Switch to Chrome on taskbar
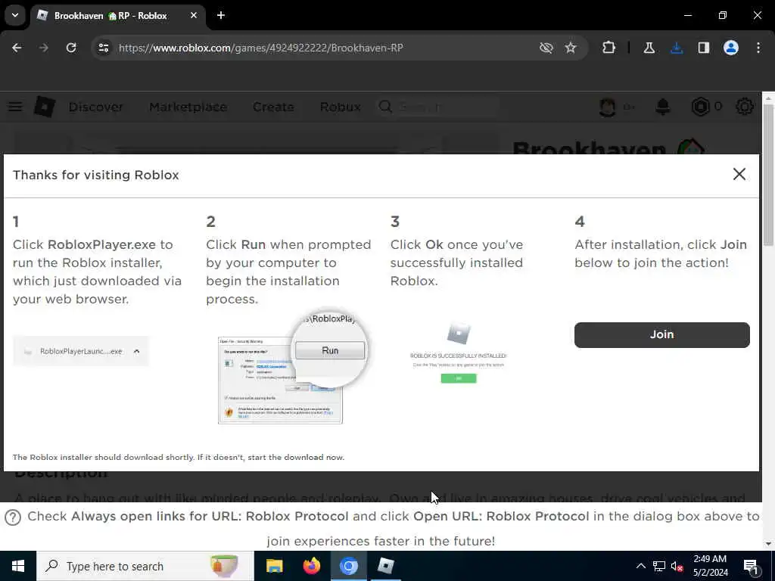The image size is (775, 581). coord(348,566)
